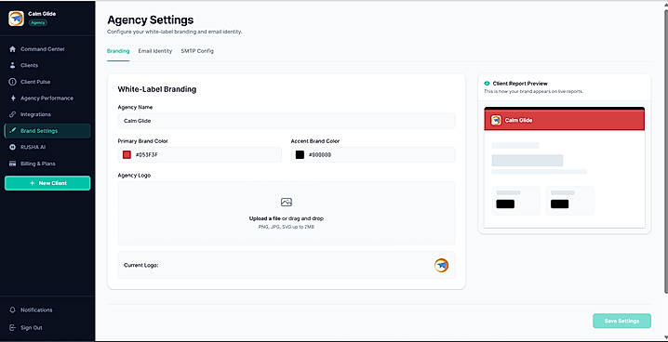Click the Upload a file link

coord(265,218)
